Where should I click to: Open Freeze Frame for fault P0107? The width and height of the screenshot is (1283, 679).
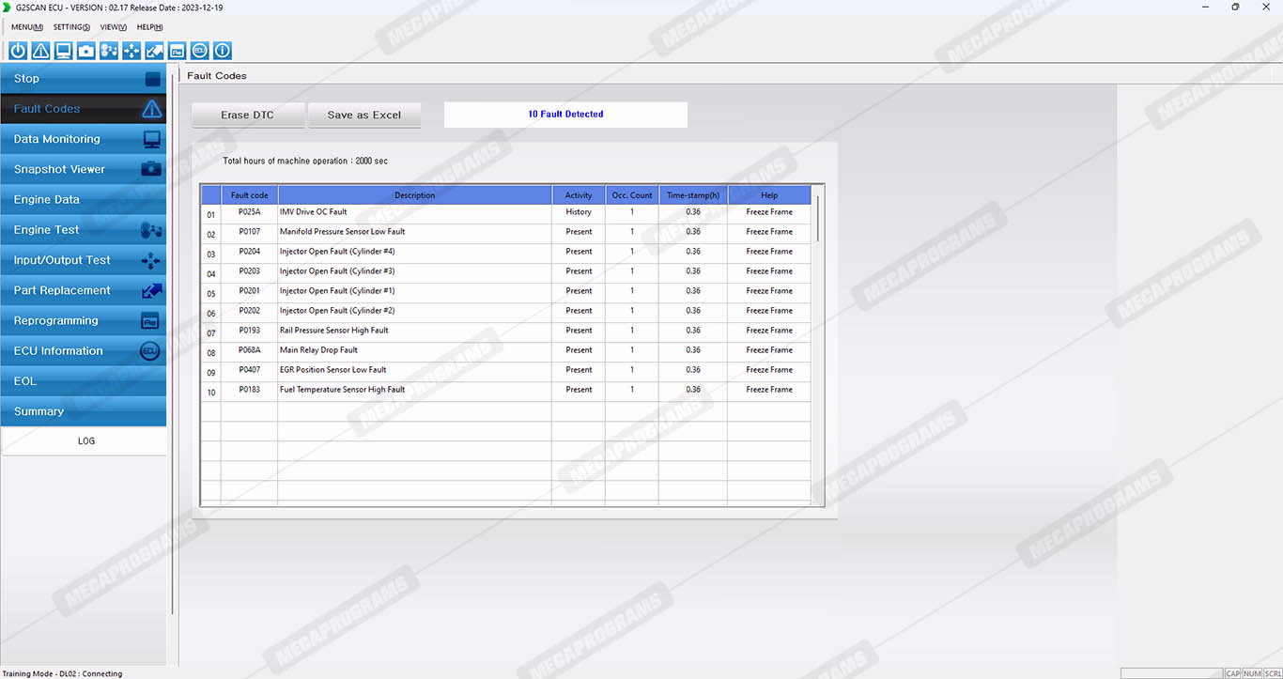pos(768,232)
